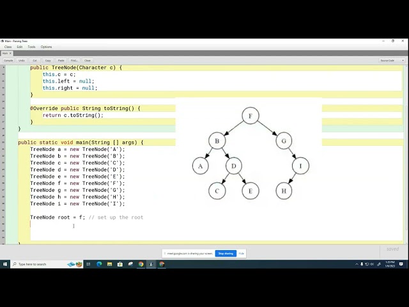The height and width of the screenshot is (307, 409).
Task: Click the 'public static void main' line
Action: click(81, 143)
